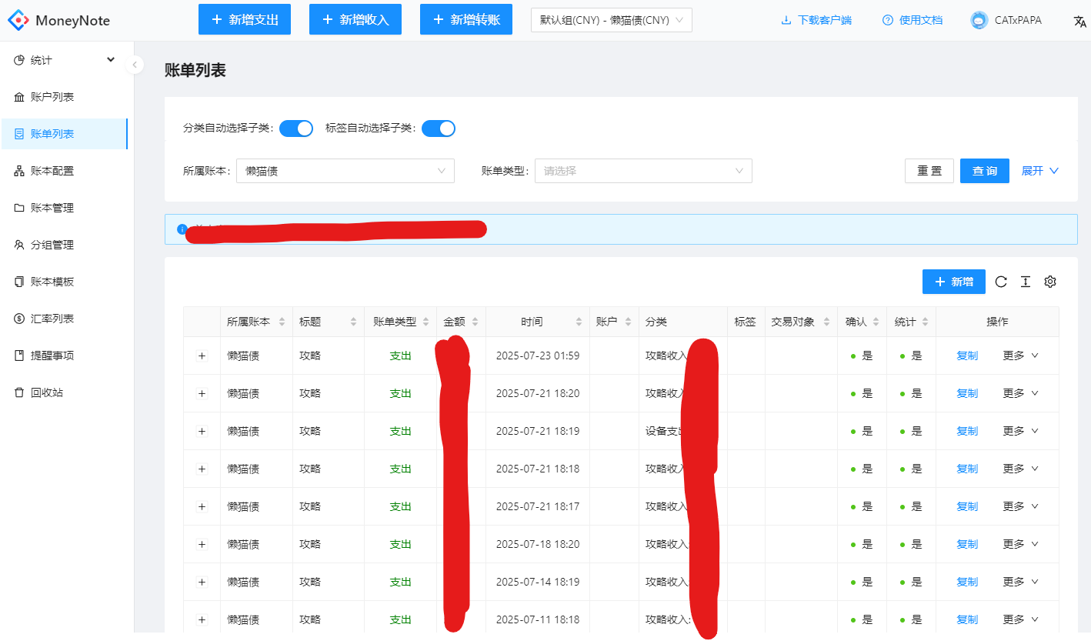Viewport: 1091px width, 641px height.
Task: Sort the table by 时间 column
Action: coord(578,322)
